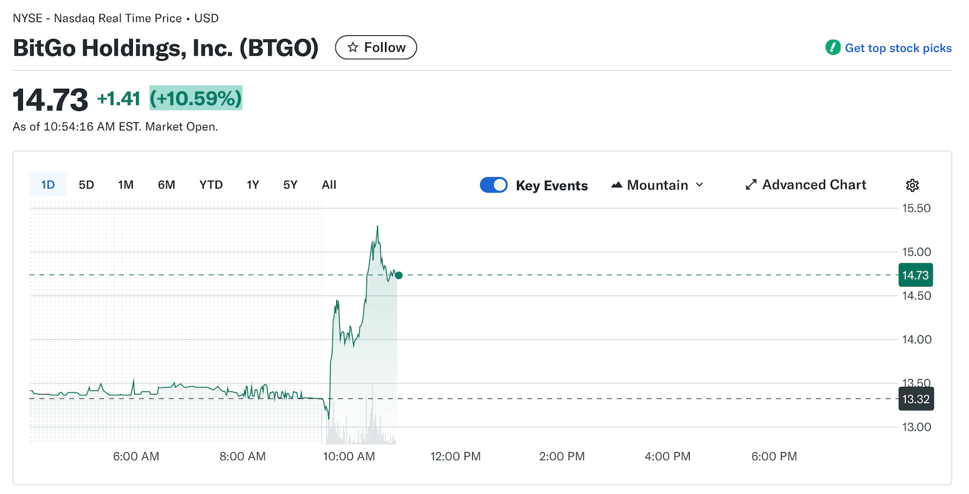
Task: Click the 6:00 AM time axis label
Action: tap(136, 456)
